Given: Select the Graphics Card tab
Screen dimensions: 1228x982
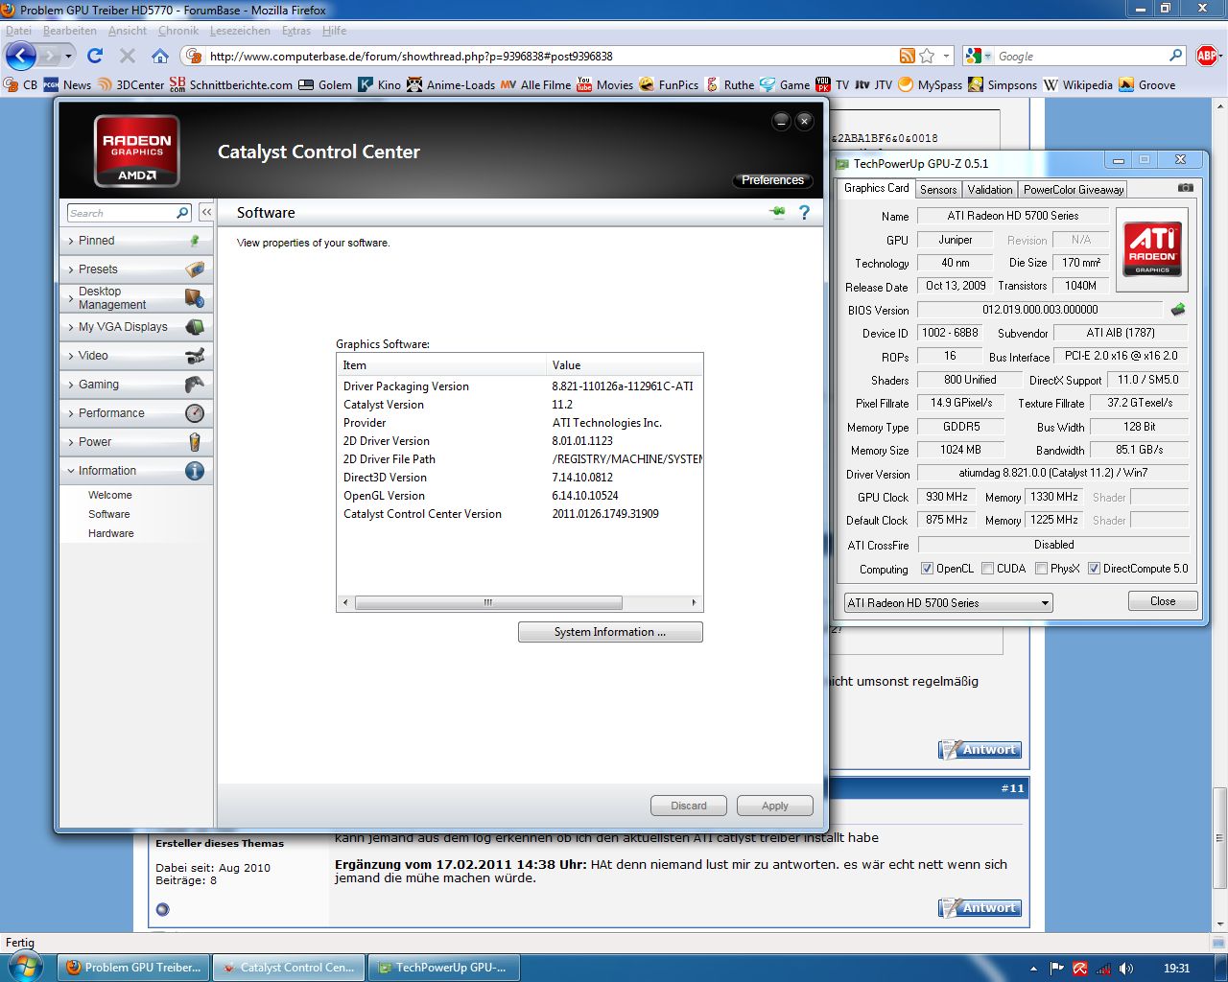Looking at the screenshot, I should click(876, 188).
